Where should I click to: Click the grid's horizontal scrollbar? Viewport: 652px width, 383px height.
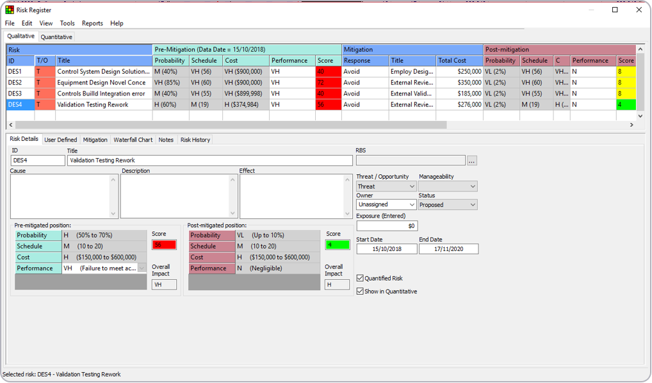[231, 125]
